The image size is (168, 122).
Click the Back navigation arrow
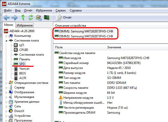(7, 18)
